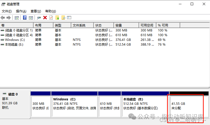Screen dimensions: 210x125
Task: Click the 磁盘 0 disk label panel
Action: point(15,104)
